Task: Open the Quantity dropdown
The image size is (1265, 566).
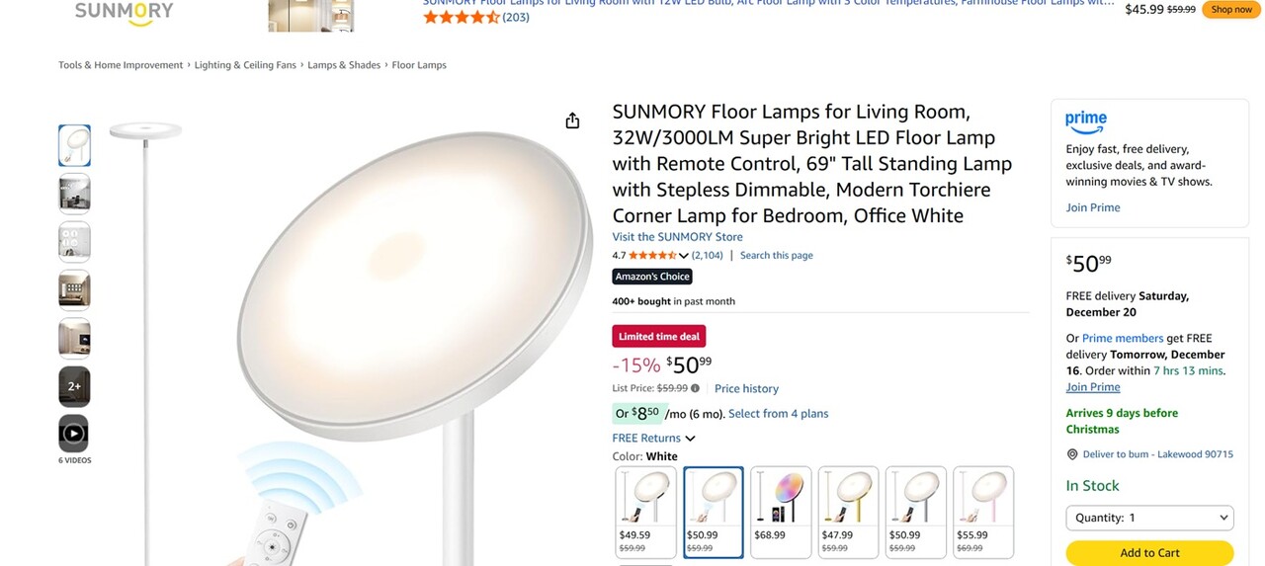Action: point(1149,518)
